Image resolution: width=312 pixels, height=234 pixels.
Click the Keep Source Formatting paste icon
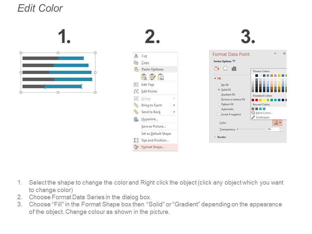click(x=152, y=77)
